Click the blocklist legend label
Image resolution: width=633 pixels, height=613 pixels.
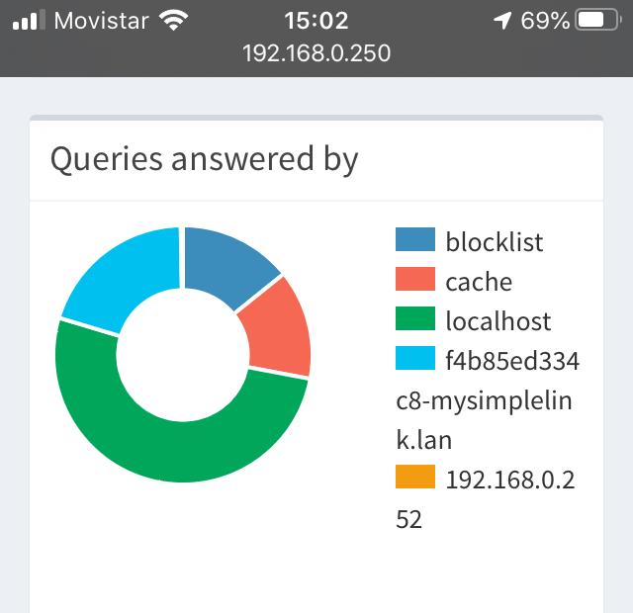pyautogui.click(x=495, y=242)
